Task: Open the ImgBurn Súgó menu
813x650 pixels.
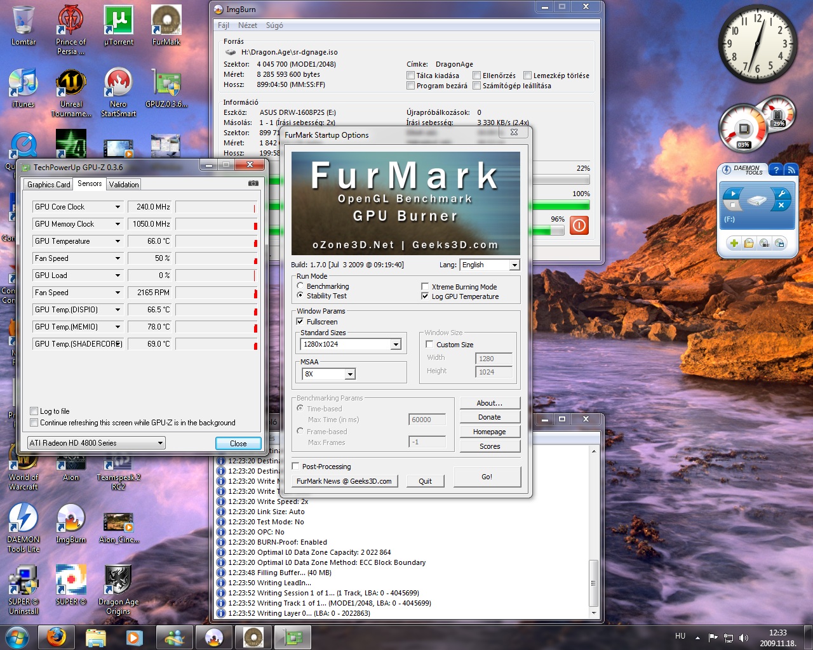Action: tap(274, 25)
